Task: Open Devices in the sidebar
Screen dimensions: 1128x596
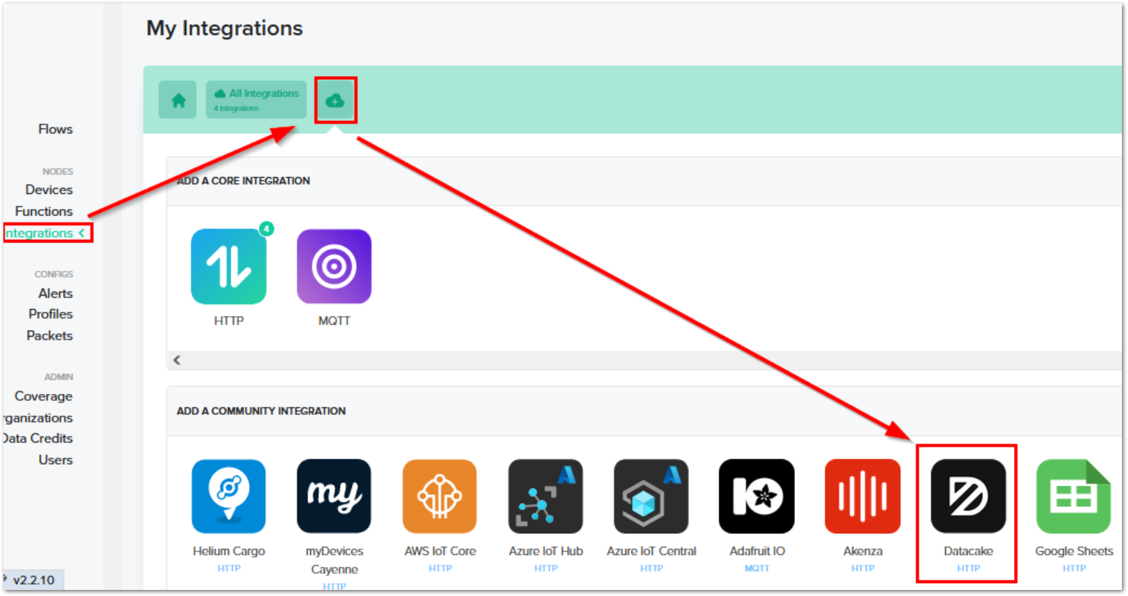Action: pyautogui.click(x=49, y=190)
